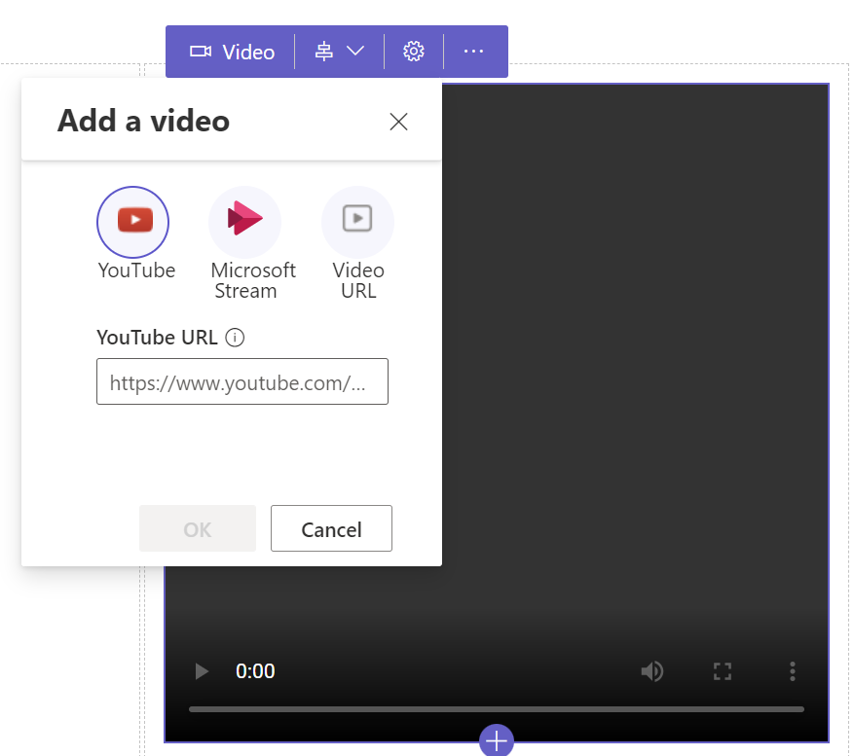Image resolution: width=854 pixels, height=756 pixels.
Task: Show YouTube URL info tooltip
Action: (x=235, y=338)
